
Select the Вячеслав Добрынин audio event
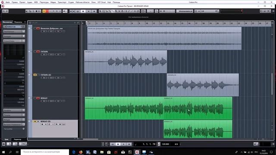click(164, 38)
